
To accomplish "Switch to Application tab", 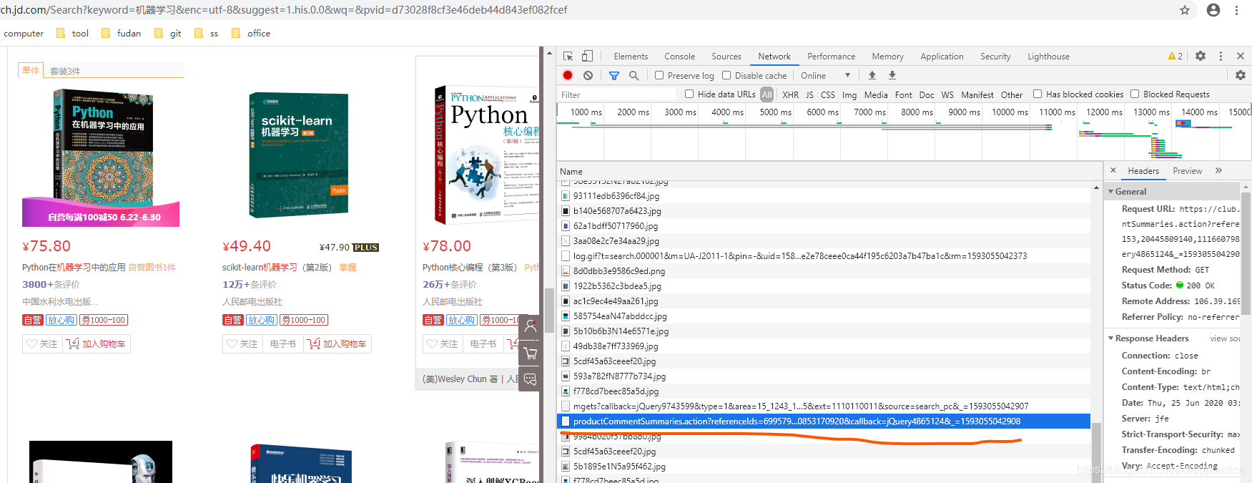I will [x=942, y=57].
